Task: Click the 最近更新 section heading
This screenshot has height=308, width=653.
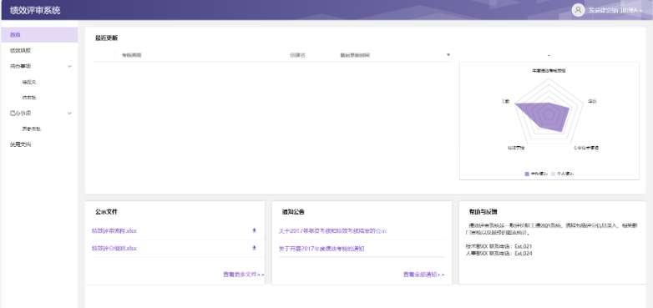Action: (107, 38)
